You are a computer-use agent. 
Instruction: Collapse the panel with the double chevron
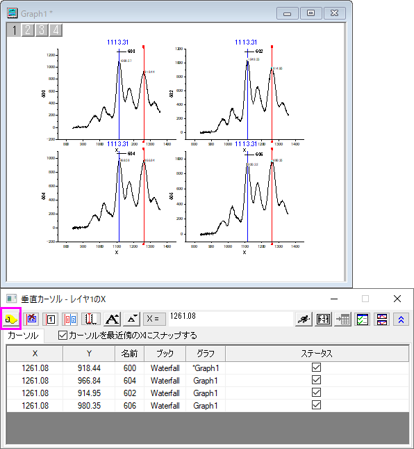click(401, 319)
